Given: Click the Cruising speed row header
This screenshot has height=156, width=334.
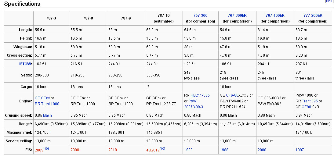Looking at the screenshot, I should (x=19, y=115).
